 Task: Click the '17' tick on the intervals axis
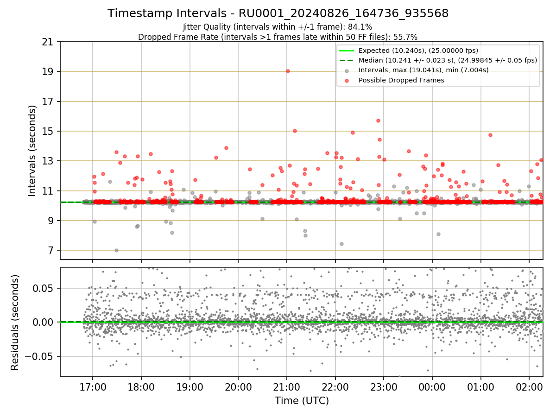click(x=48, y=101)
